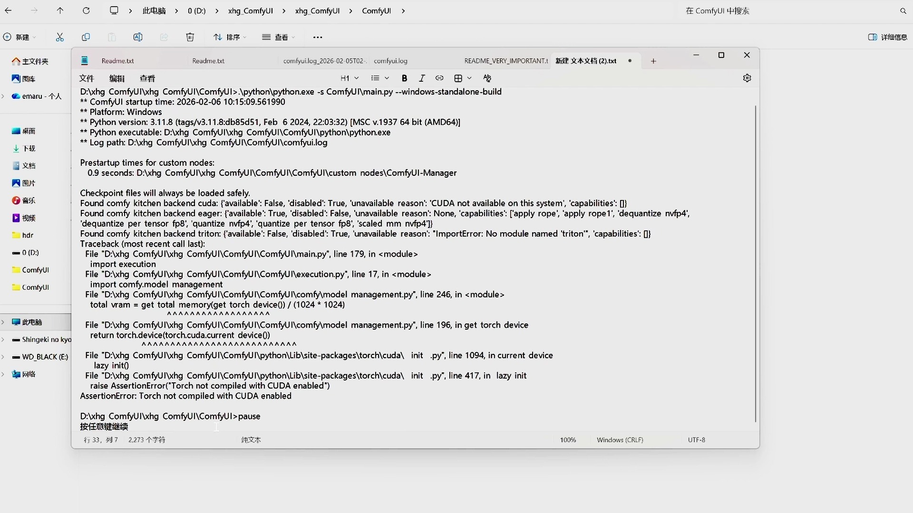Open the 排序 sort dropdown
Viewport: 913px width, 513px height.
click(x=230, y=37)
